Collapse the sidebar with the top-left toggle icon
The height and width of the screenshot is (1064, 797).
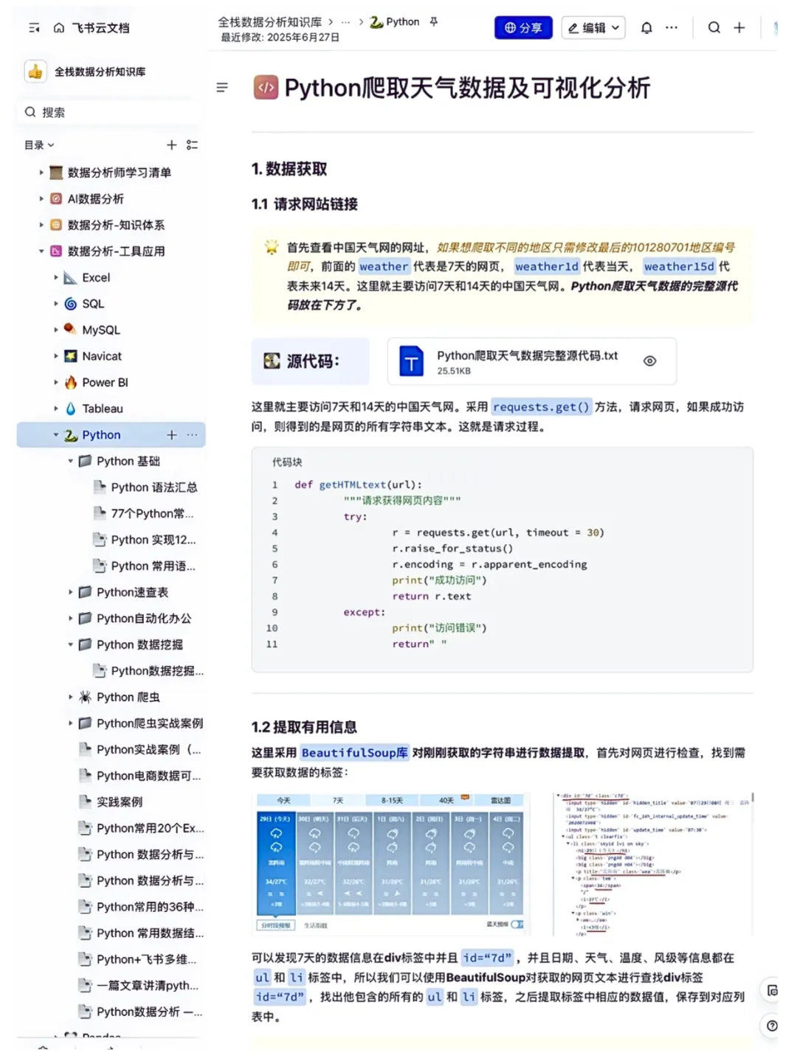click(x=34, y=28)
